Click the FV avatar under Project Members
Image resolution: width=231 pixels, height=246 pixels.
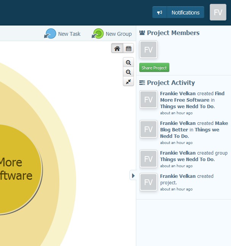coord(148,50)
